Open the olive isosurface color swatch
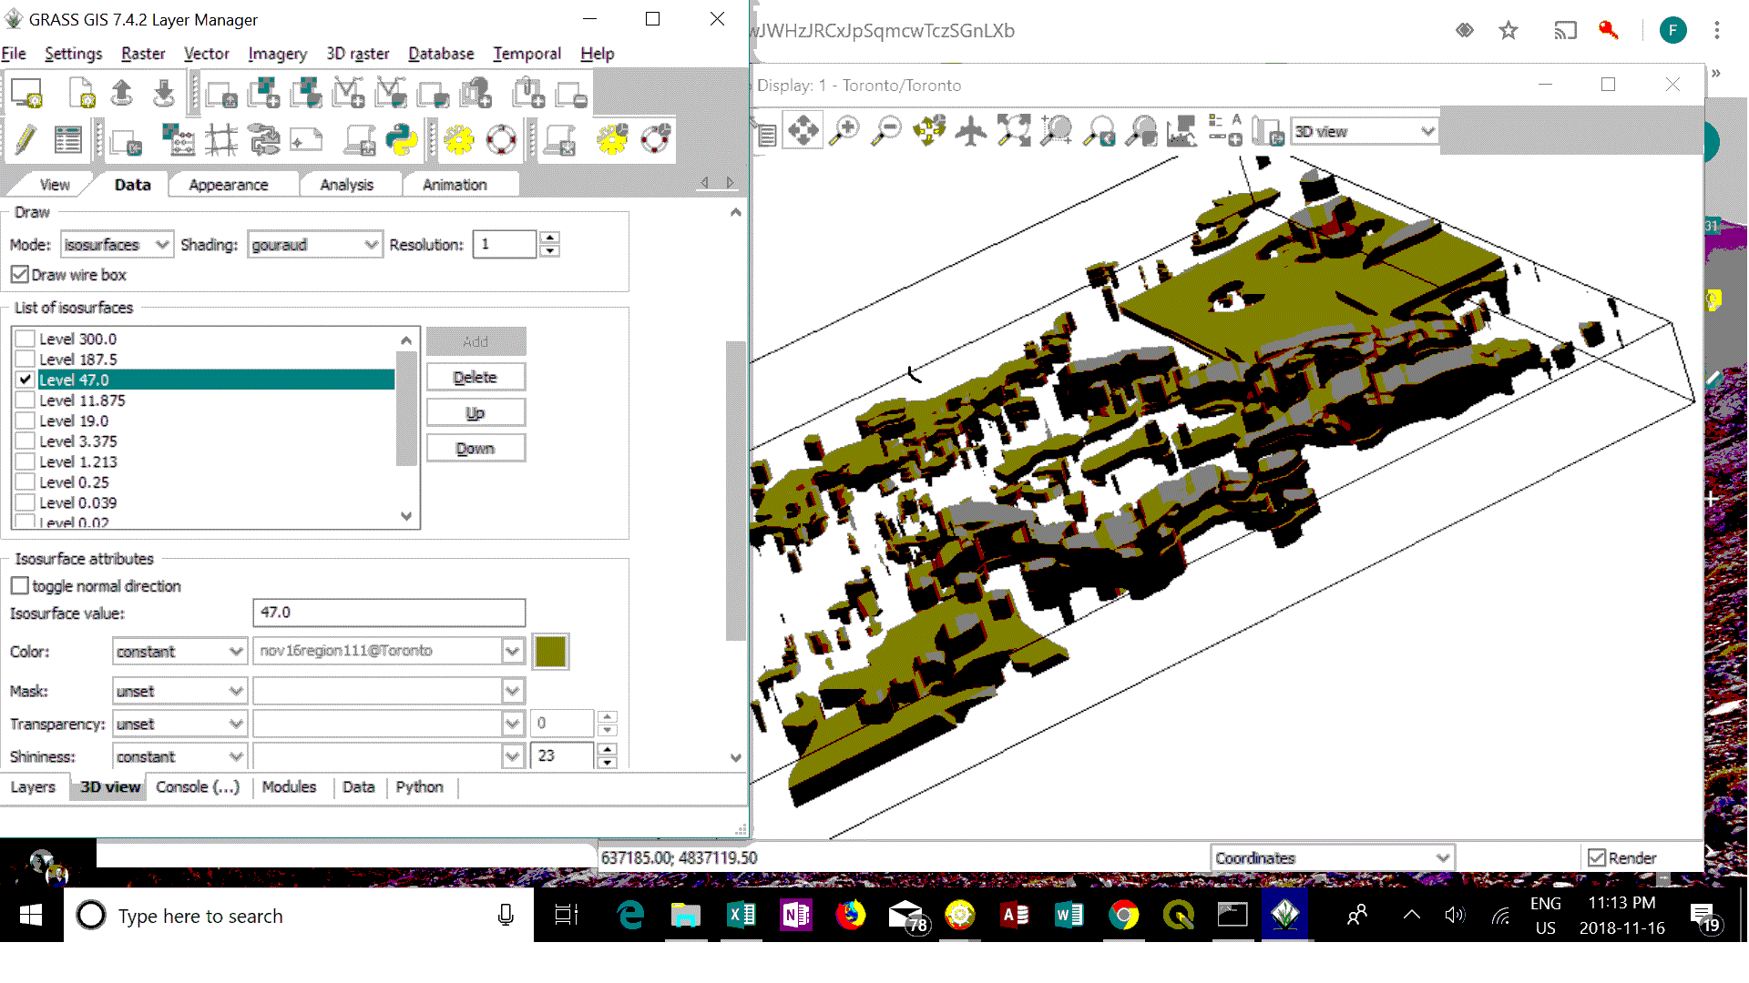The height and width of the screenshot is (983, 1749). [x=550, y=651]
